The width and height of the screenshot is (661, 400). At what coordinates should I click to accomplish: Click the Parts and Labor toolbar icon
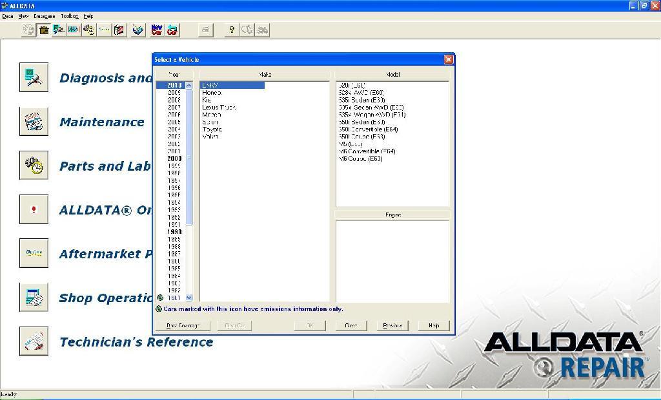coord(89,30)
